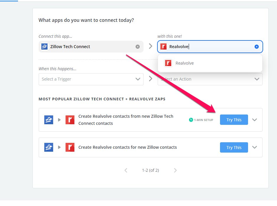Click Try This for new Zillow contacts zap
The height and width of the screenshot is (206, 277).
click(234, 147)
